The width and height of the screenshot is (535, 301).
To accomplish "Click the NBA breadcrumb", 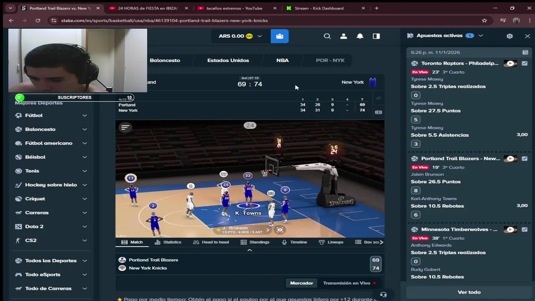I will tap(283, 60).
